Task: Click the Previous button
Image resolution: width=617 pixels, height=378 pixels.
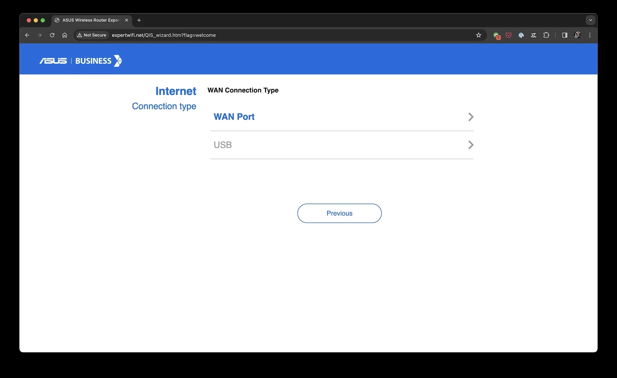Action: point(339,213)
